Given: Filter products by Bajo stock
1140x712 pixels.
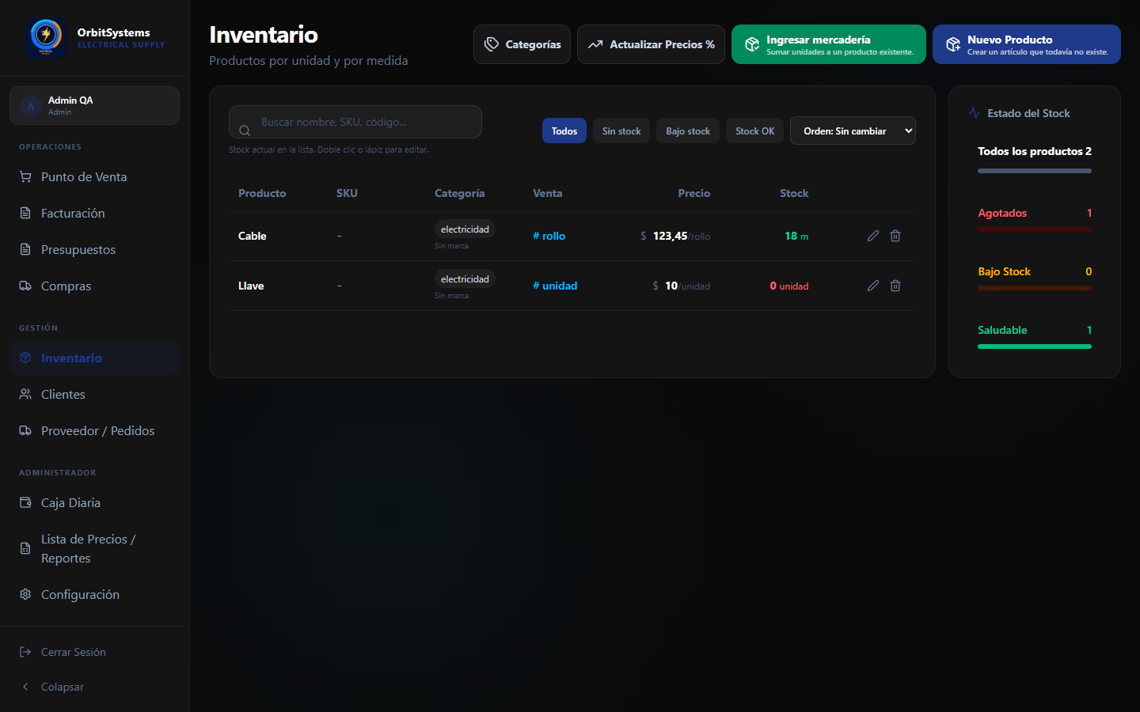Looking at the screenshot, I should [688, 131].
